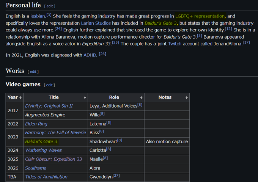Viewport: 258px width, 182px height.
Task: Jump to citation 3 after lesbian
Action: pyautogui.click(x=49, y=15)
